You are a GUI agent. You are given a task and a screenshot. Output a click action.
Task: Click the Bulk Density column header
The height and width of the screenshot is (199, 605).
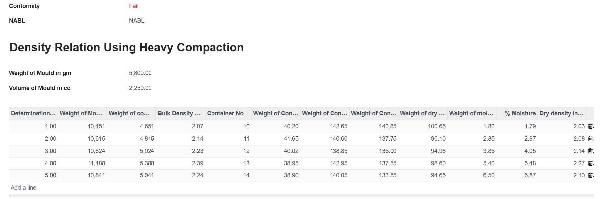click(x=181, y=113)
